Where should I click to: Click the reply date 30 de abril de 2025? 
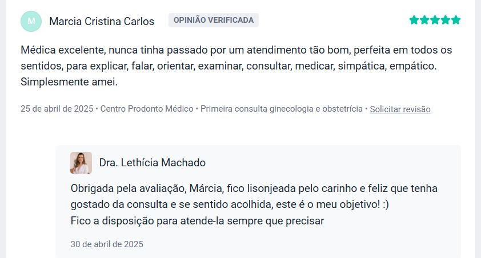pos(107,244)
